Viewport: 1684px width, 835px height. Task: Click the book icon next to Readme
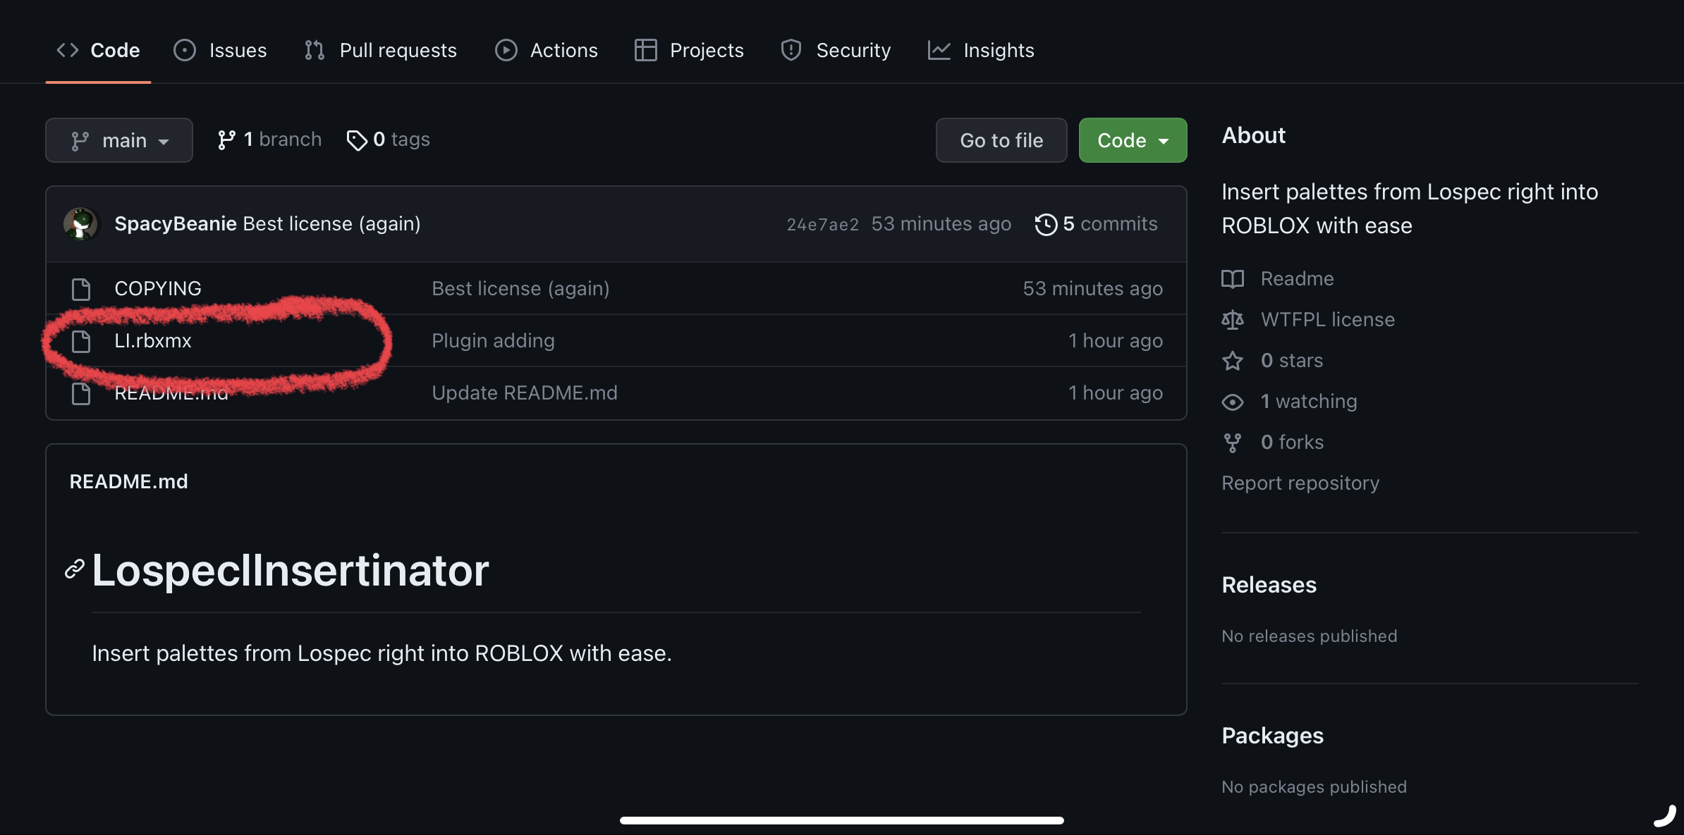click(1233, 279)
